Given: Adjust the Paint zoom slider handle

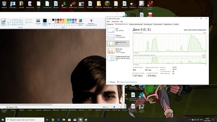Looking at the screenshot, I should pos(114,107).
